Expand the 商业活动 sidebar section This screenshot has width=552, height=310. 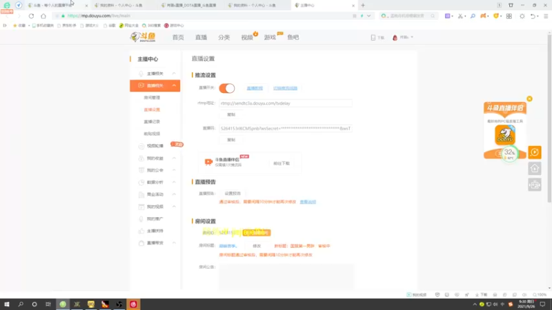coord(174,194)
